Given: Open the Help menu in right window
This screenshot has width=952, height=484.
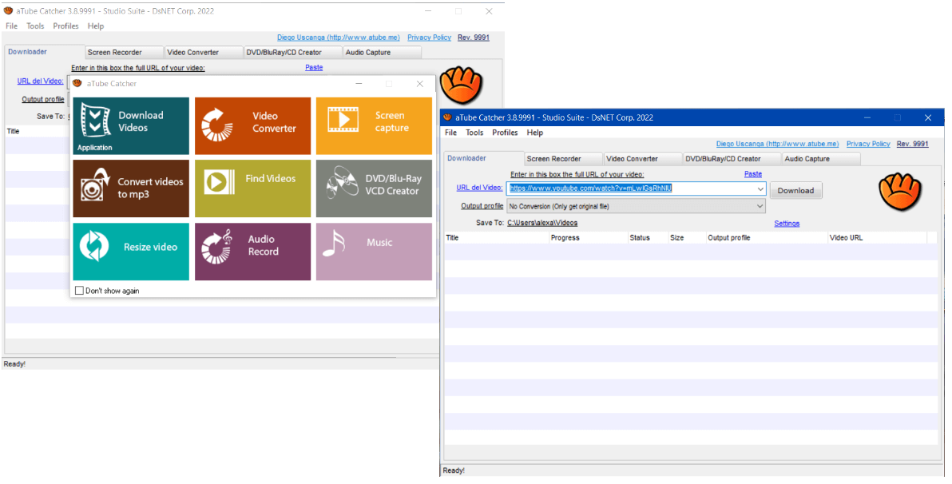Looking at the screenshot, I should tap(535, 133).
